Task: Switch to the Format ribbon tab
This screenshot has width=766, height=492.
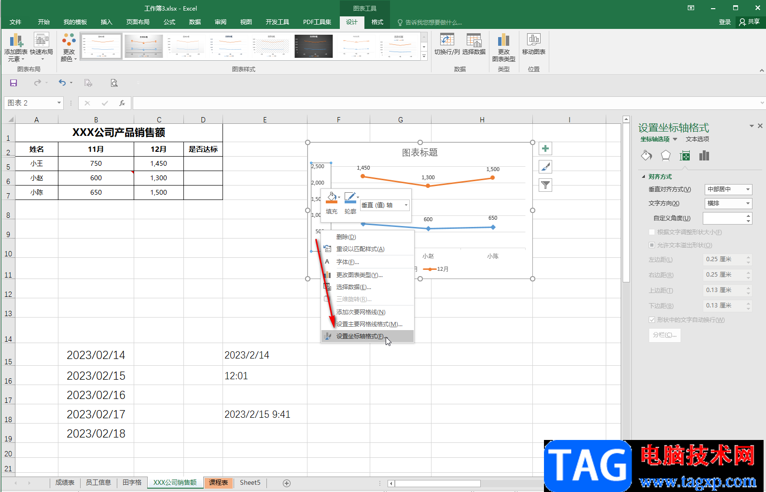Action: tap(377, 22)
